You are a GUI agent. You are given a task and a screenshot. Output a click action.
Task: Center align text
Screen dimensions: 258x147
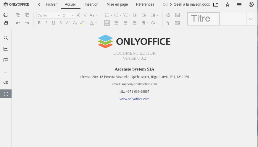116,23
